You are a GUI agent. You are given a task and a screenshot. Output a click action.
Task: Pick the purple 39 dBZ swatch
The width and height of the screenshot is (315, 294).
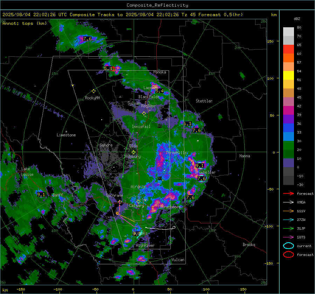(x=288, y=119)
